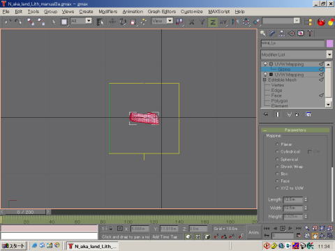Activate the Select and Link tool
335x251 pixels.
point(31,22)
